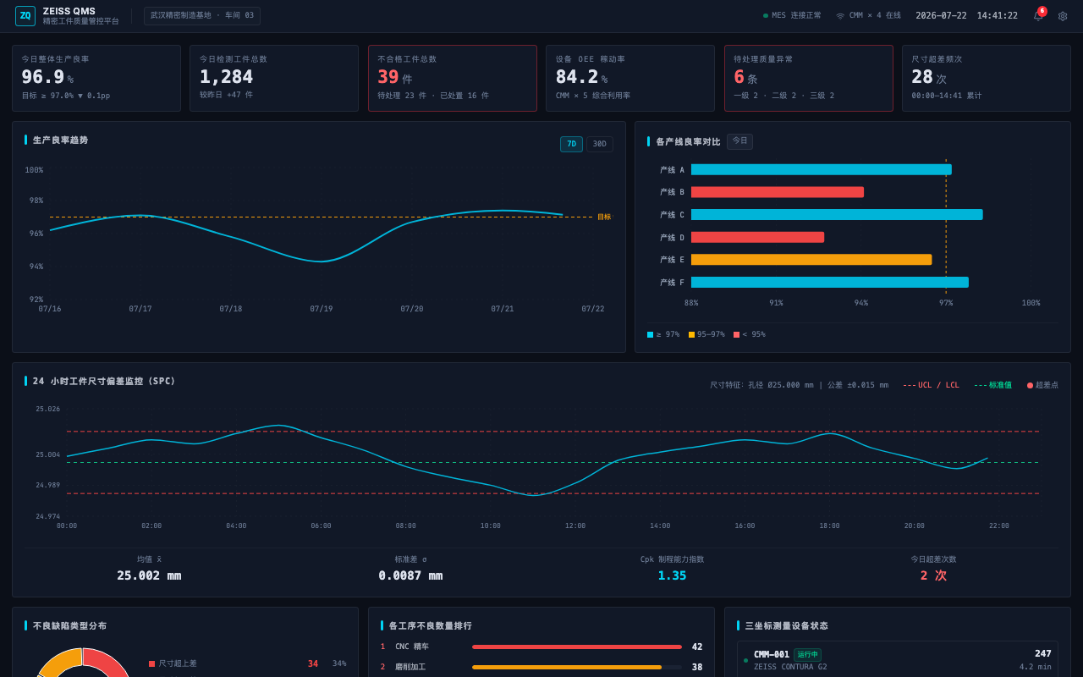Click the CMM-001 green status dot
Viewport: 1083px width, 677px height.
tap(745, 660)
